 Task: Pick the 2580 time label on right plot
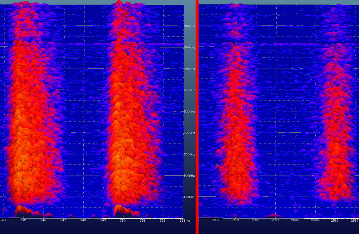point(215,220)
